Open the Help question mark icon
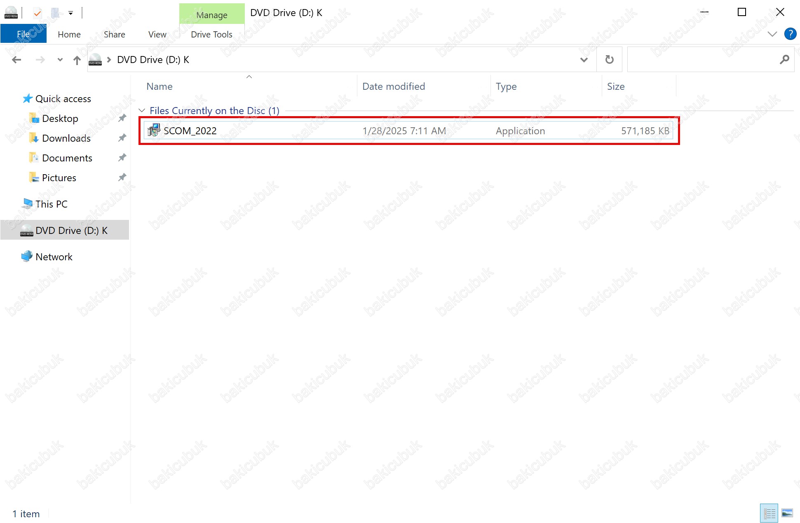This screenshot has height=523, width=800. 790,34
